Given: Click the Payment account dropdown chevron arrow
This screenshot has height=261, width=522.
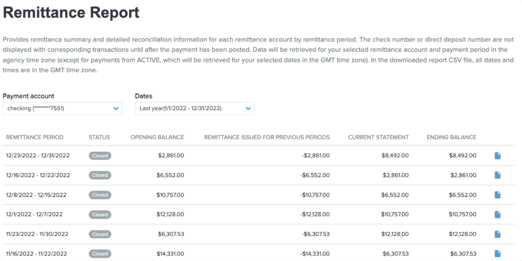Looking at the screenshot, I should 116,109.
